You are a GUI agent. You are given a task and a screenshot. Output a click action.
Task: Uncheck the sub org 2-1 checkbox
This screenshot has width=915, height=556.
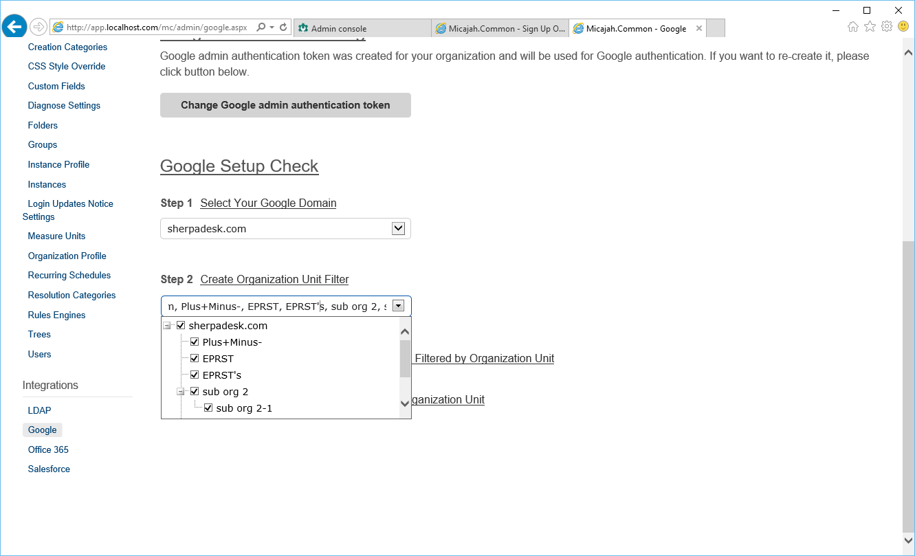[x=208, y=408]
